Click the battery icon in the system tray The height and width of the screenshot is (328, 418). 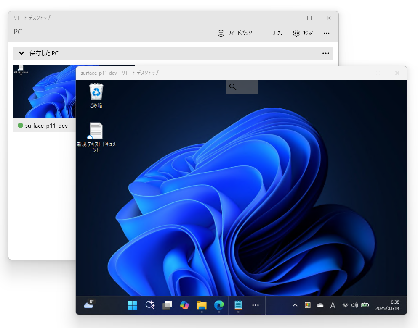click(365, 305)
